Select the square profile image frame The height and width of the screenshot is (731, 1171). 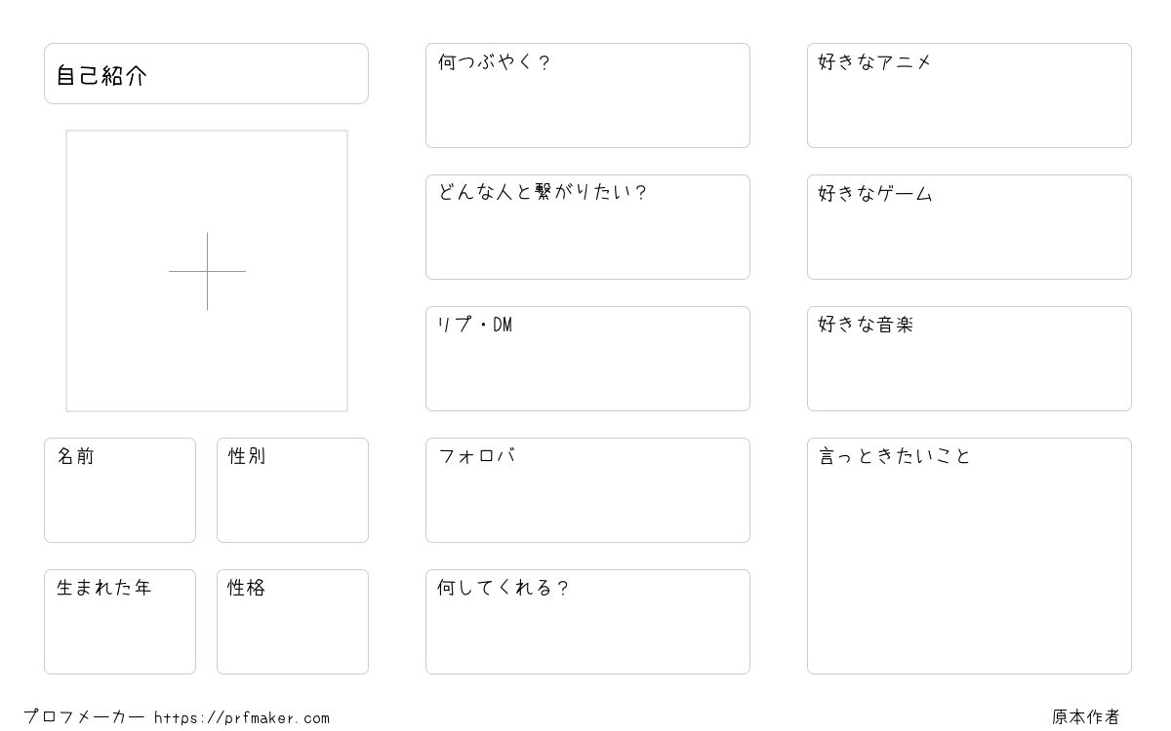tap(207, 271)
